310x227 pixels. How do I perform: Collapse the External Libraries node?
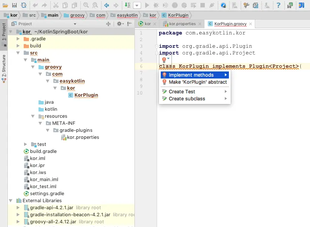11,201
